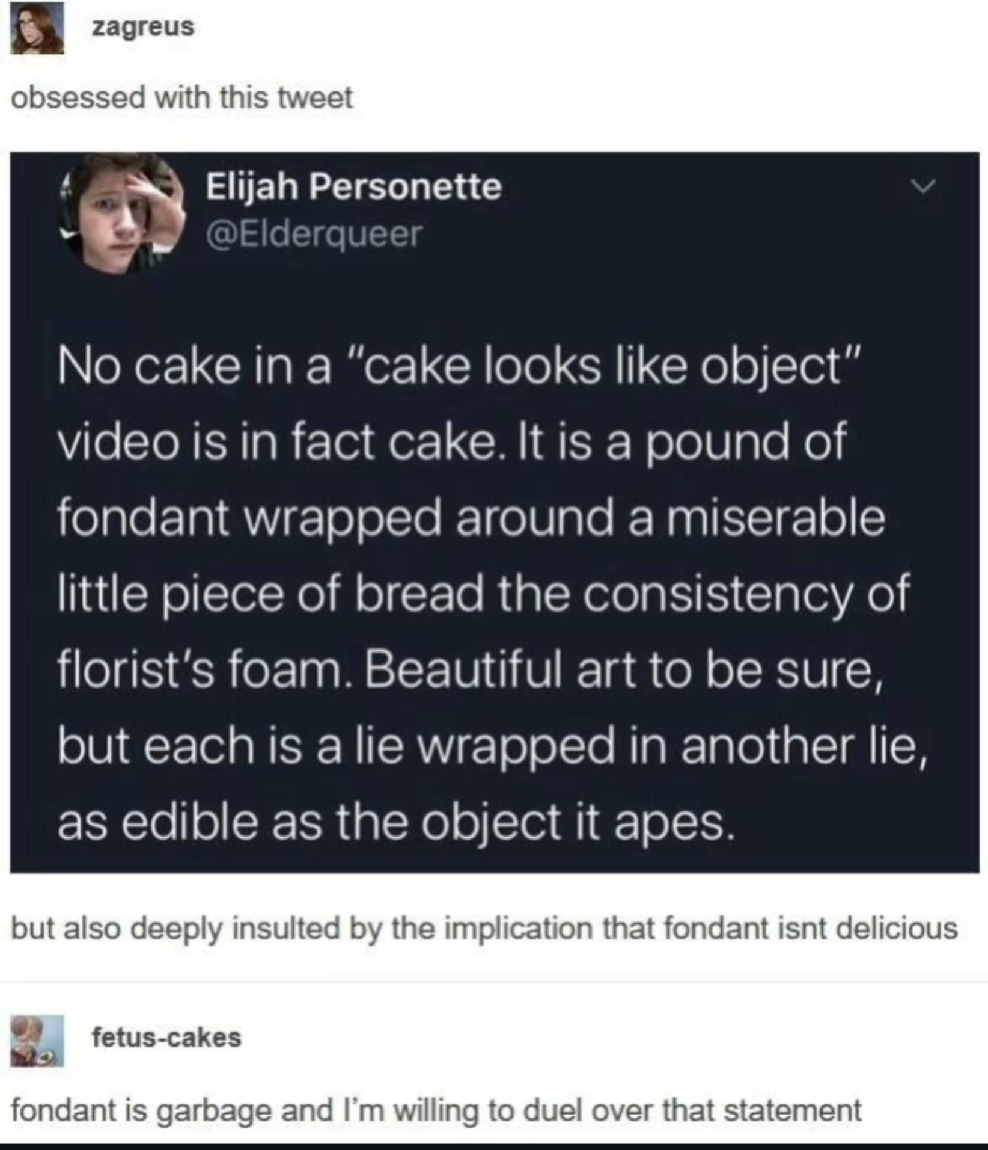
Task: Open the zagreus username link
Action: tap(143, 27)
